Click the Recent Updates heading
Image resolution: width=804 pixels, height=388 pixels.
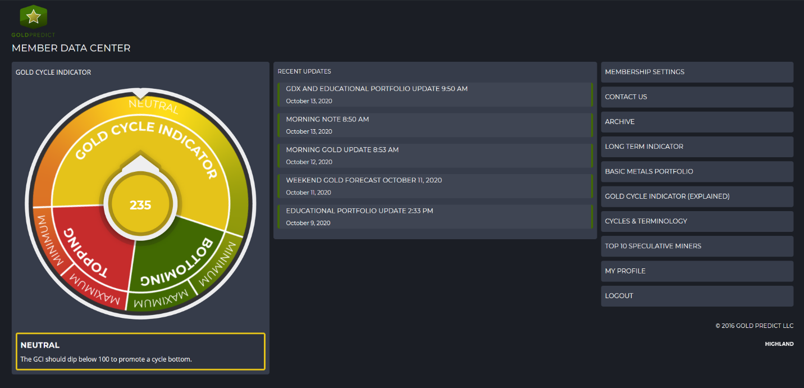tap(304, 71)
